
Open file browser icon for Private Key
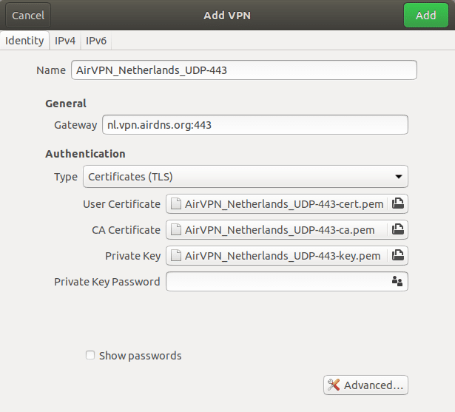[x=397, y=255]
